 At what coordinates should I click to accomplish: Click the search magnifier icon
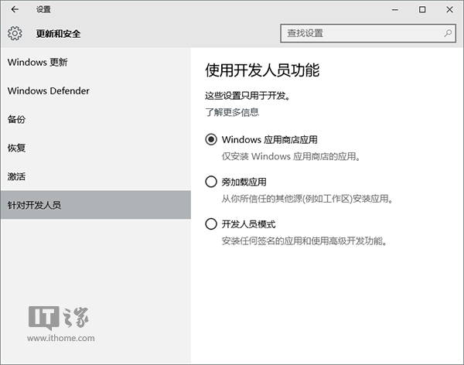(448, 33)
